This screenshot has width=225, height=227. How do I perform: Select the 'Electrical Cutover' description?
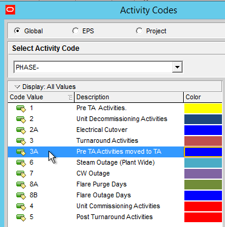[x=102, y=130]
